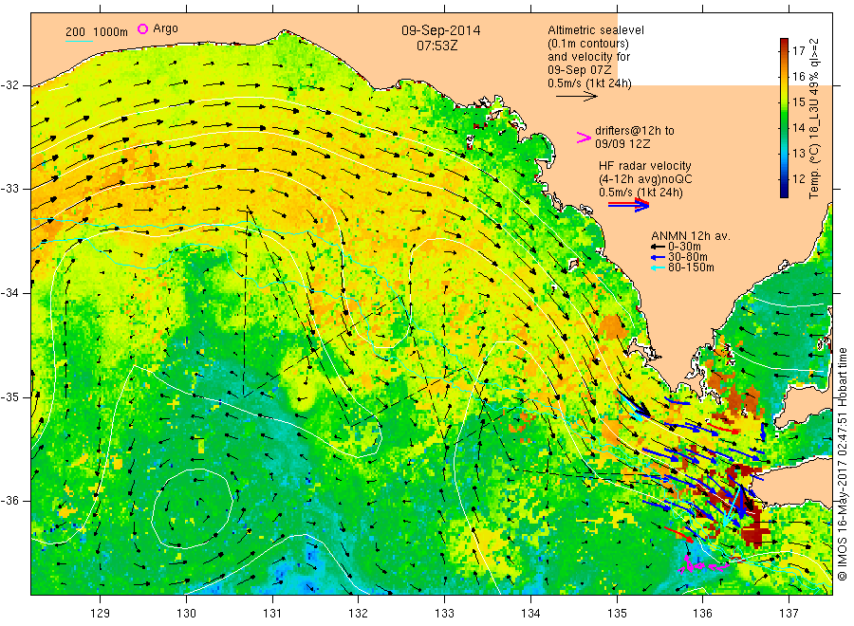Click latitude label -32 on left axis
This screenshot has height=626, width=854.
coord(9,85)
